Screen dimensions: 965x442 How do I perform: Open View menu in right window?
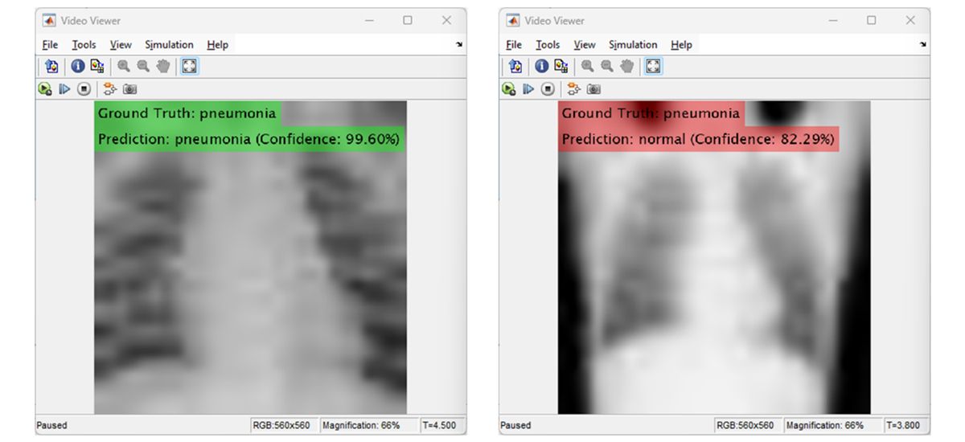click(585, 45)
